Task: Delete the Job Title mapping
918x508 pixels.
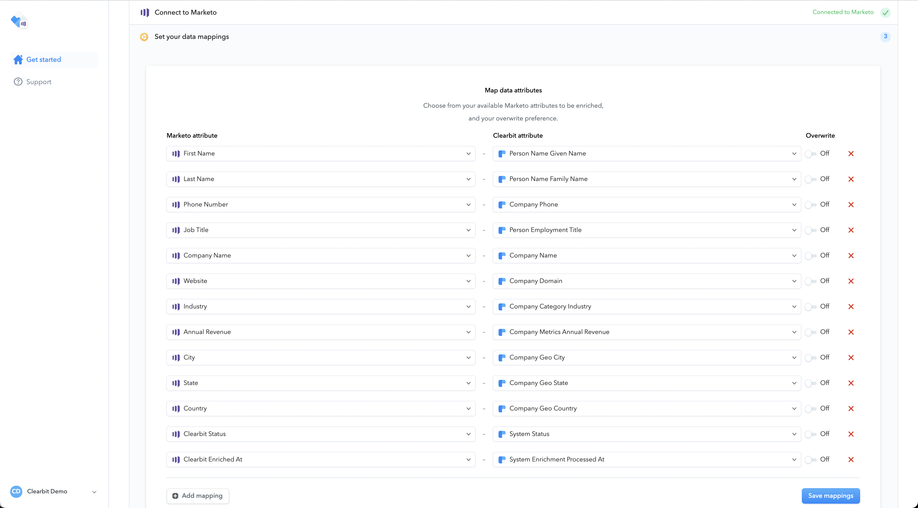Action: tap(851, 230)
